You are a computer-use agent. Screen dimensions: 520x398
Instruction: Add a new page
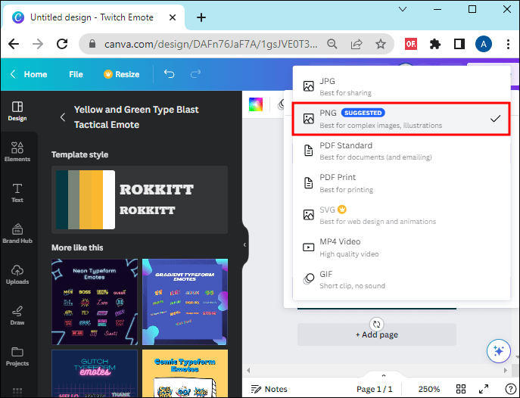point(376,334)
